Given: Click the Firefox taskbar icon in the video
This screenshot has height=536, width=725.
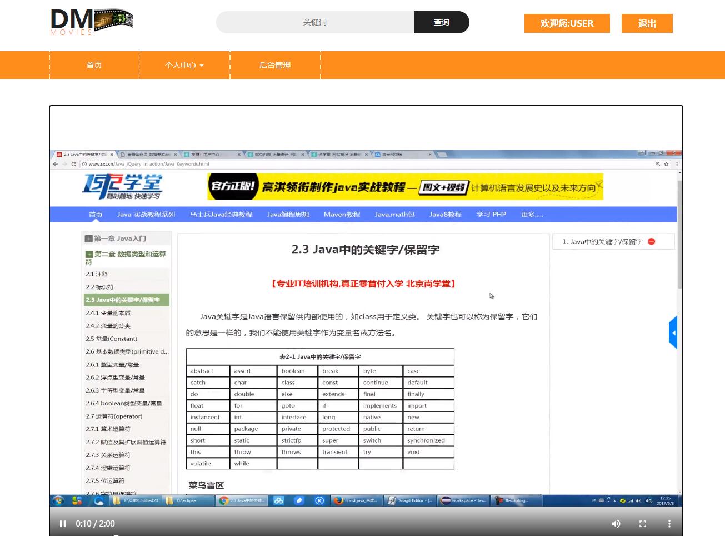Looking at the screenshot, I should tap(337, 500).
